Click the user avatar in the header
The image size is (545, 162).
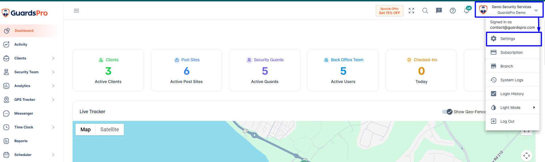[483, 10]
